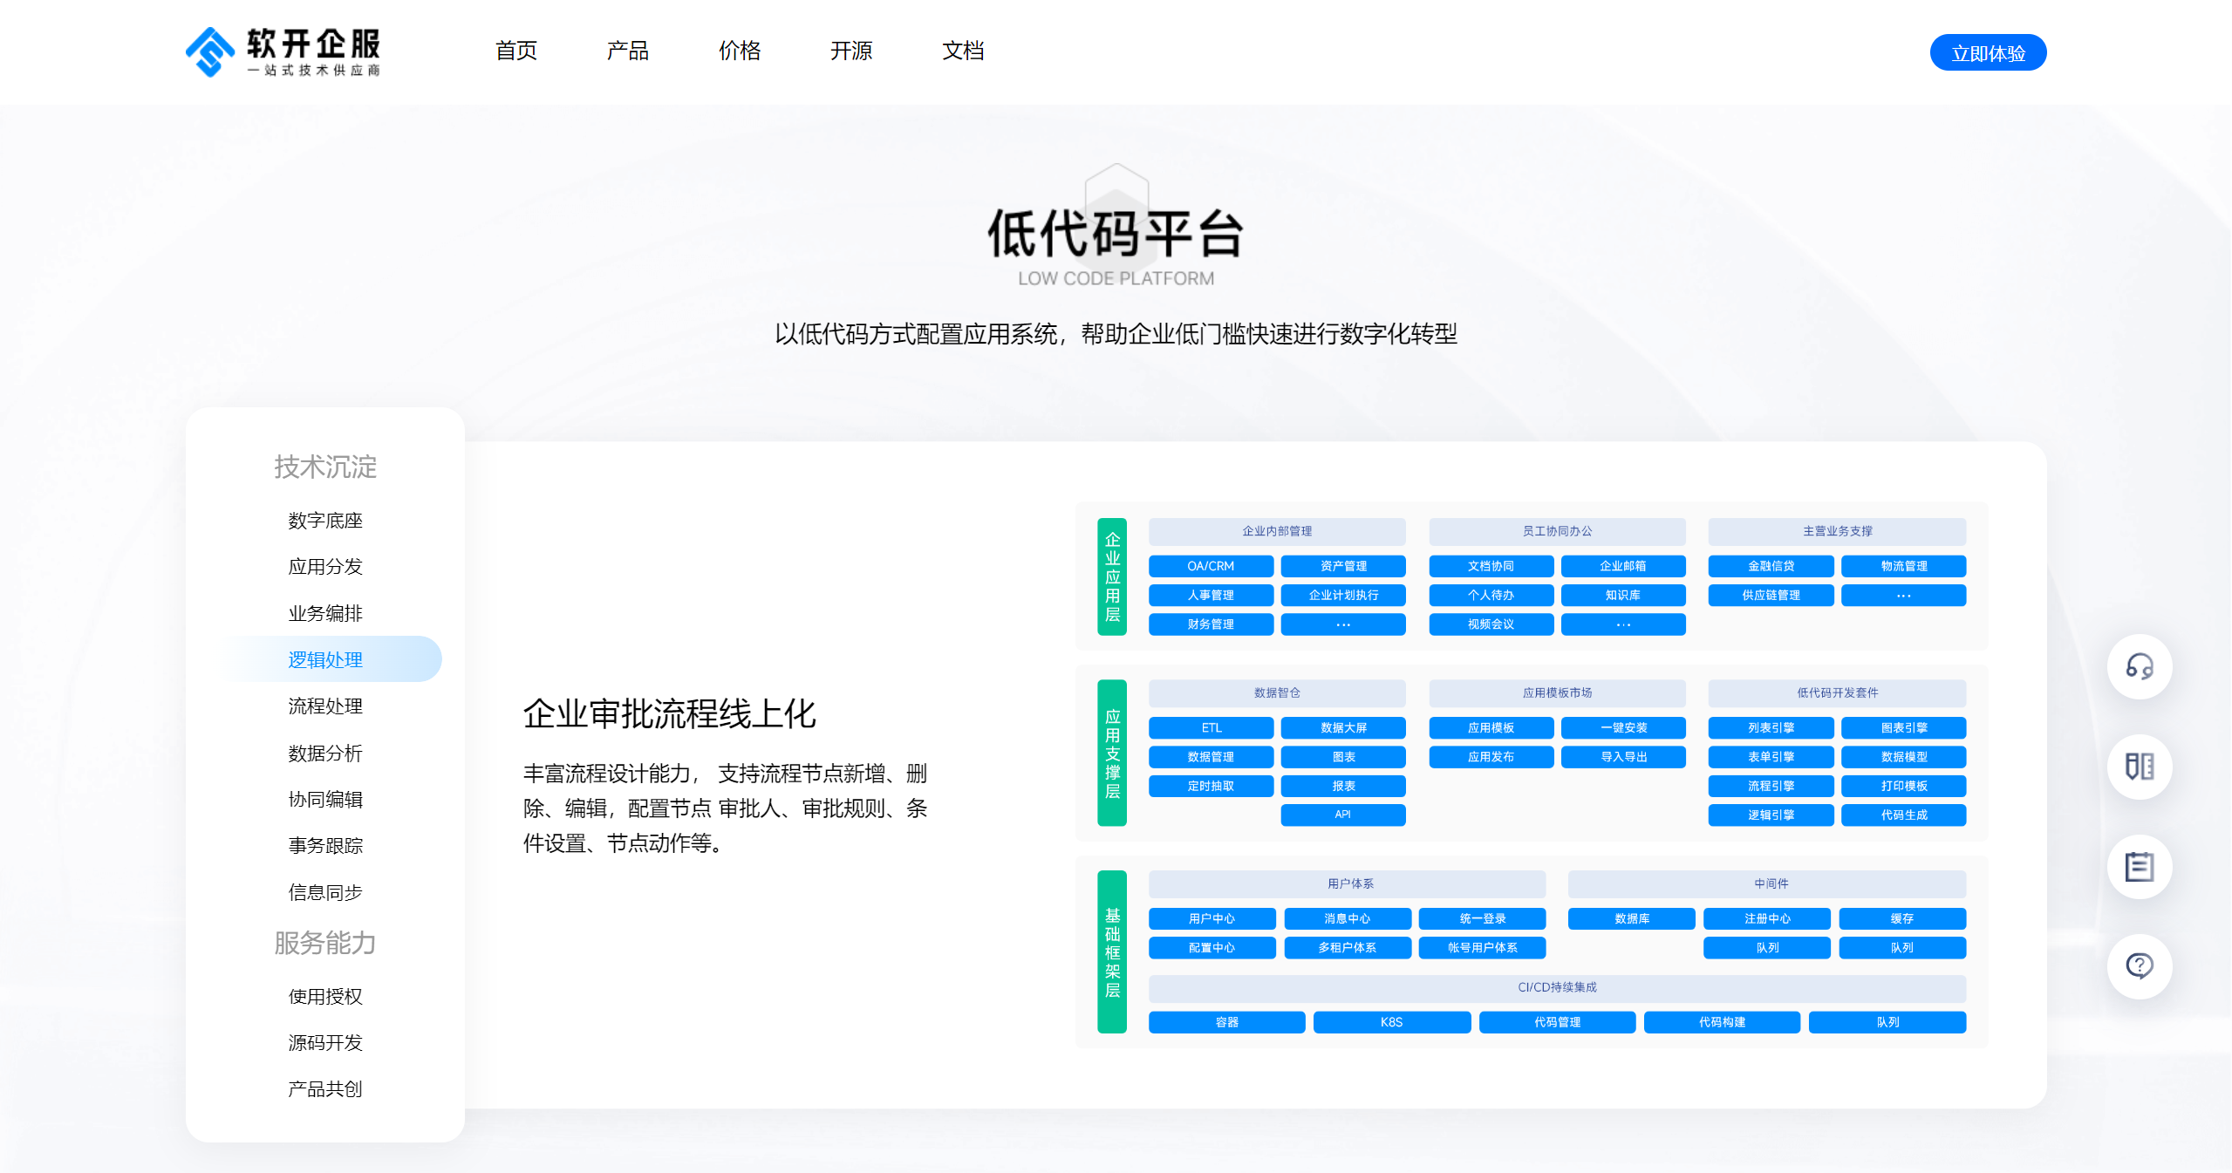Viewport: 2232px width, 1173px height.
Task: Open the 开源 navigation item
Action: [850, 51]
